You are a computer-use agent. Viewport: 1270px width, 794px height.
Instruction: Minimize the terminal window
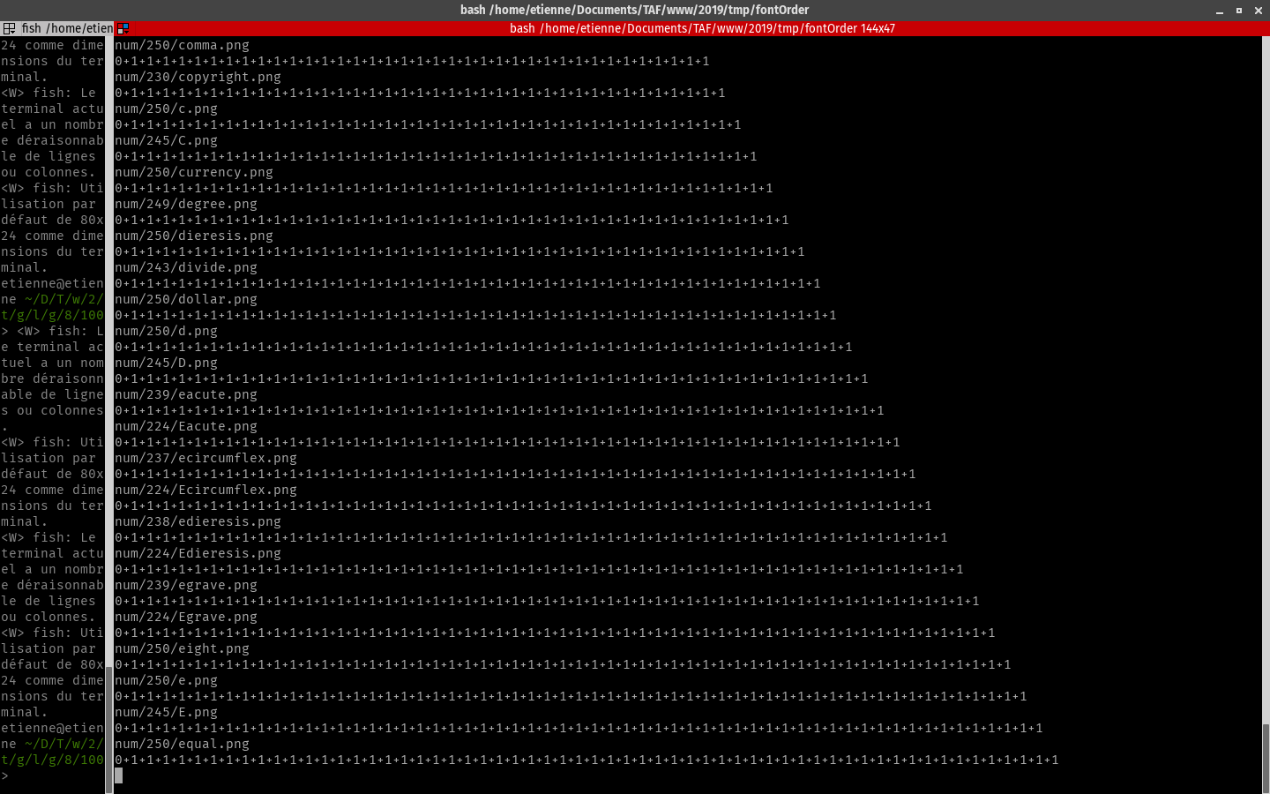coord(1220,11)
